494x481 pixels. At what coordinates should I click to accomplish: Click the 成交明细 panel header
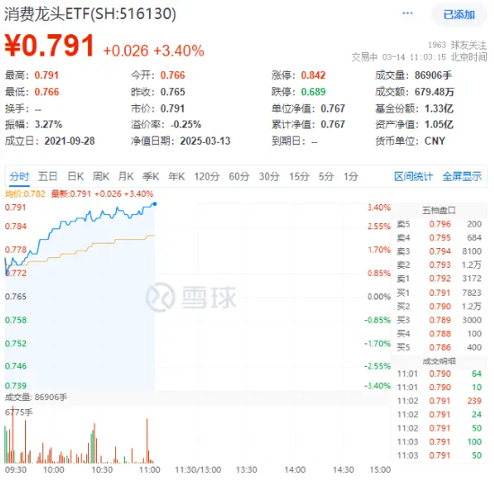point(439,361)
